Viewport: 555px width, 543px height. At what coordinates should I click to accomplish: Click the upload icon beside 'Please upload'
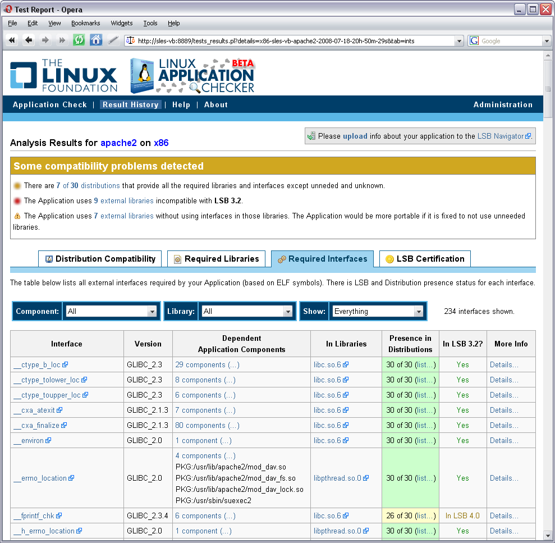(311, 136)
